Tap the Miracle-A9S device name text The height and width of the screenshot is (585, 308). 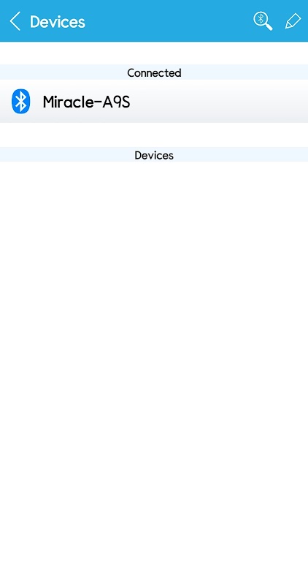pyautogui.click(x=86, y=102)
